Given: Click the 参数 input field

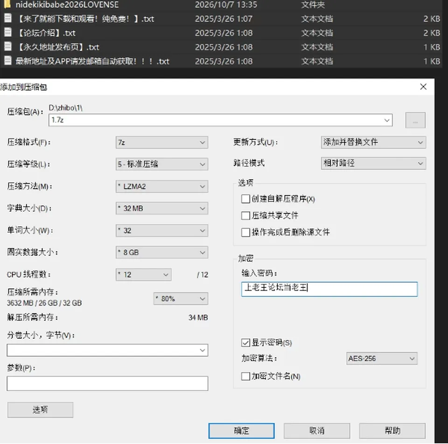Looking at the screenshot, I should [x=107, y=383].
